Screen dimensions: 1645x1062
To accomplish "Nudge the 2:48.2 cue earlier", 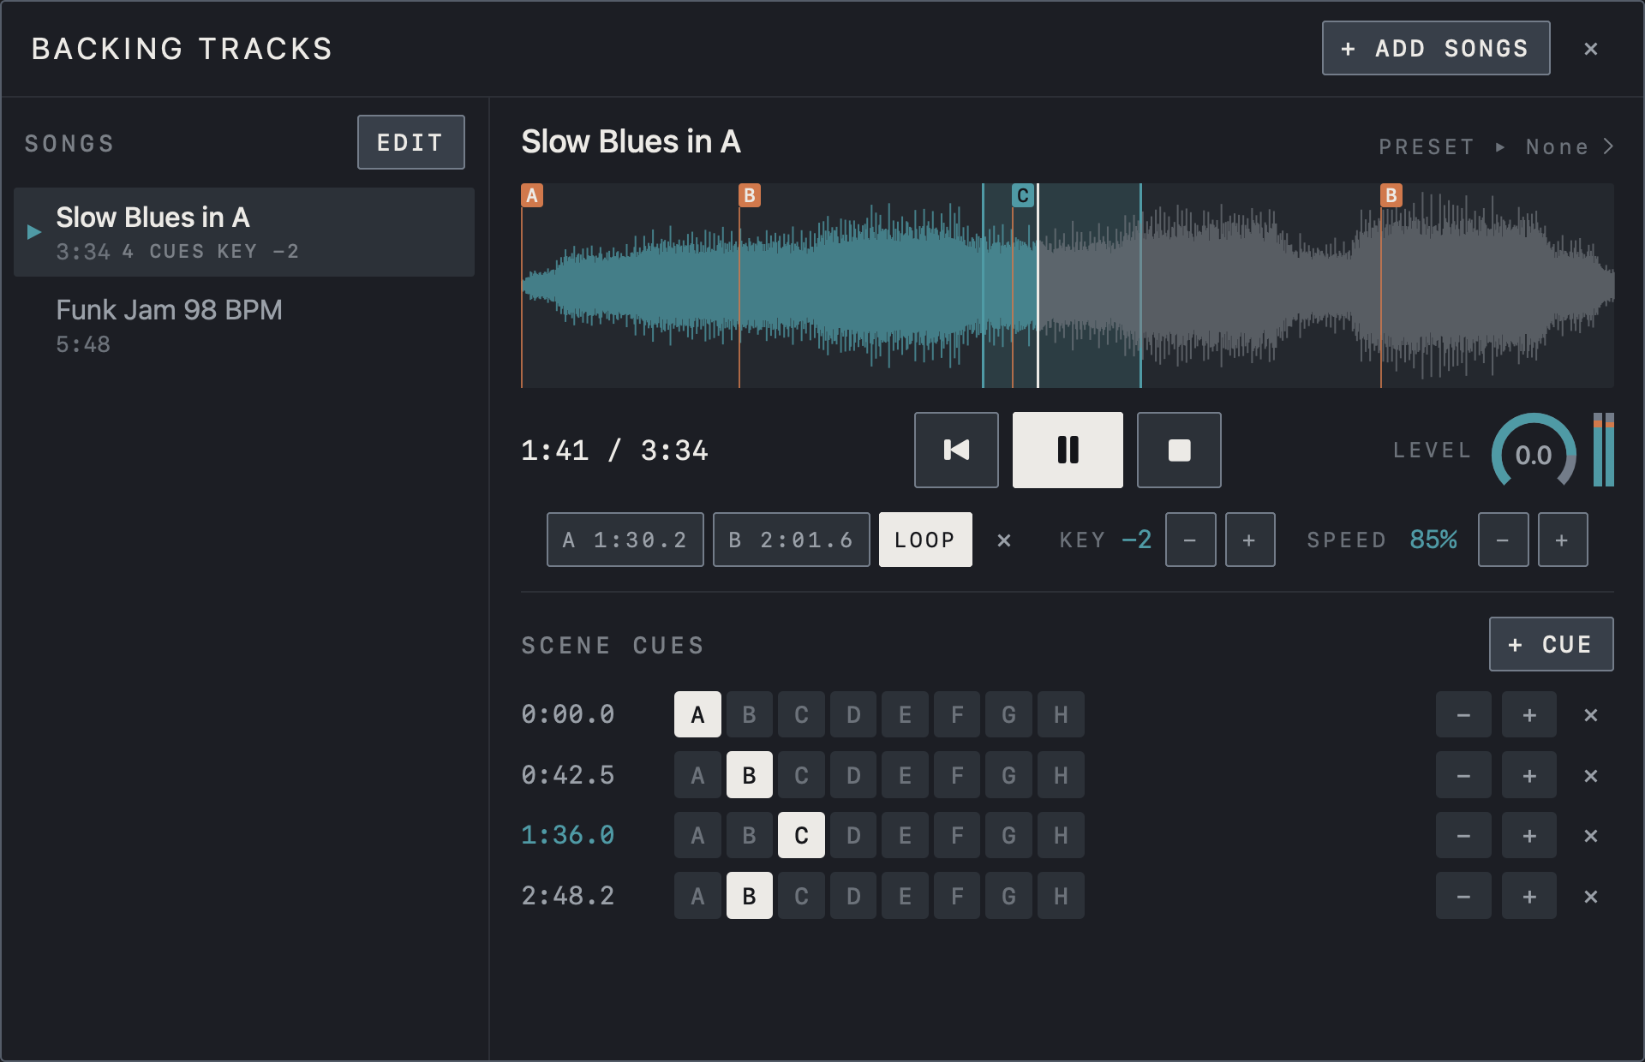I will [x=1463, y=896].
